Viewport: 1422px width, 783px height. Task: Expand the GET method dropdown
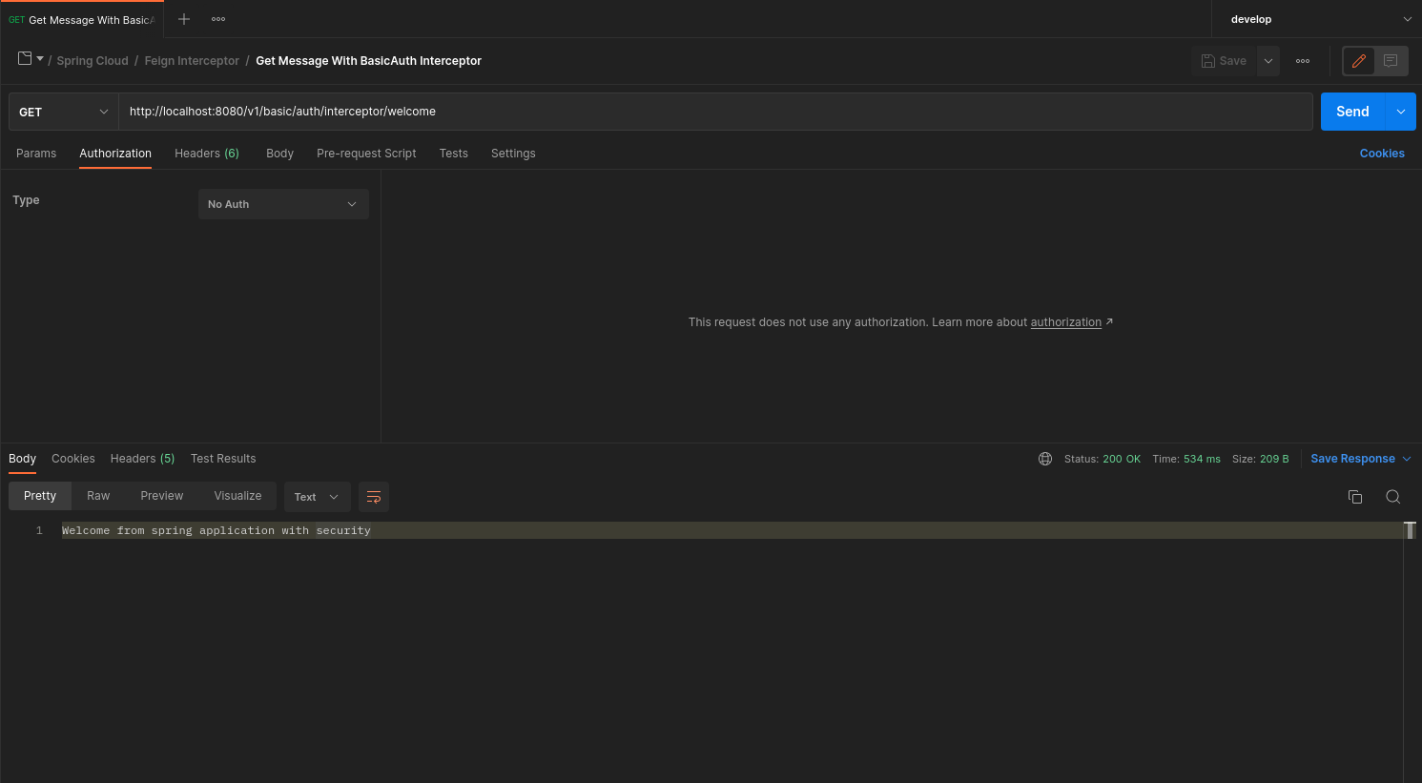coord(63,112)
